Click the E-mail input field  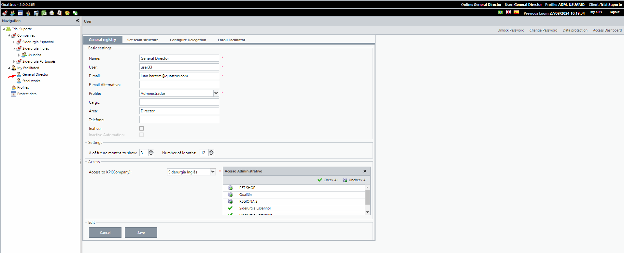(179, 76)
